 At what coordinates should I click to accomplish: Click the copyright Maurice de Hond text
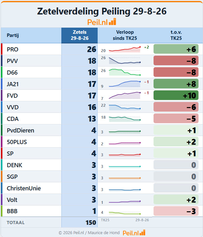point(89,233)
